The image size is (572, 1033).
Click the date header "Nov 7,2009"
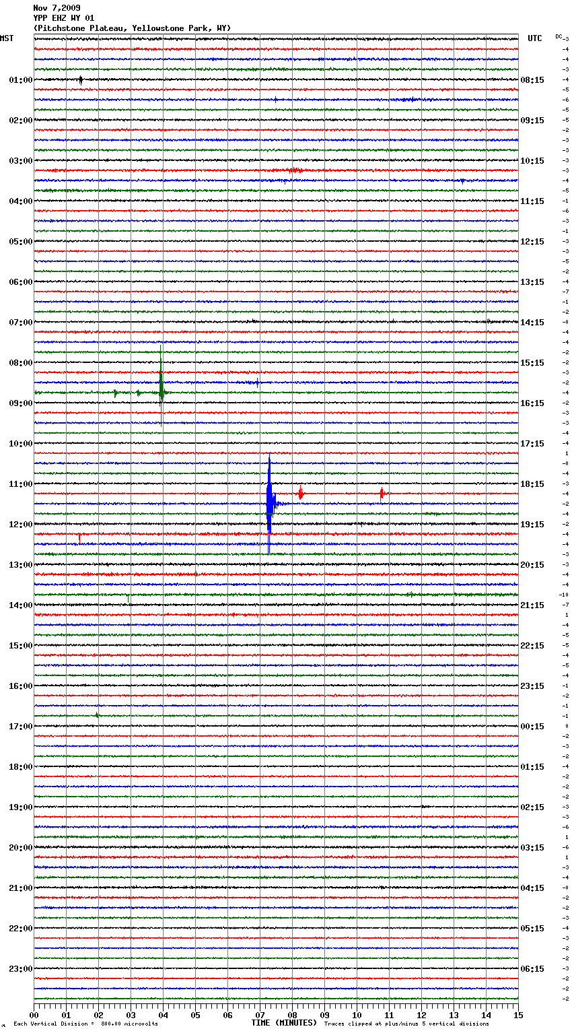pos(57,8)
